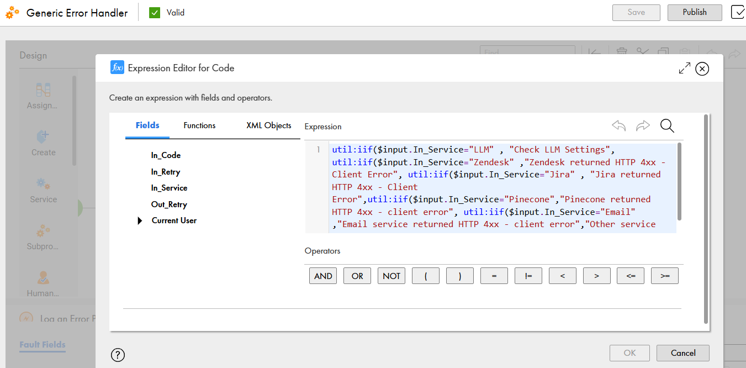The height and width of the screenshot is (368, 746).
Task: Switch to the Functions tab
Action: pos(199,125)
